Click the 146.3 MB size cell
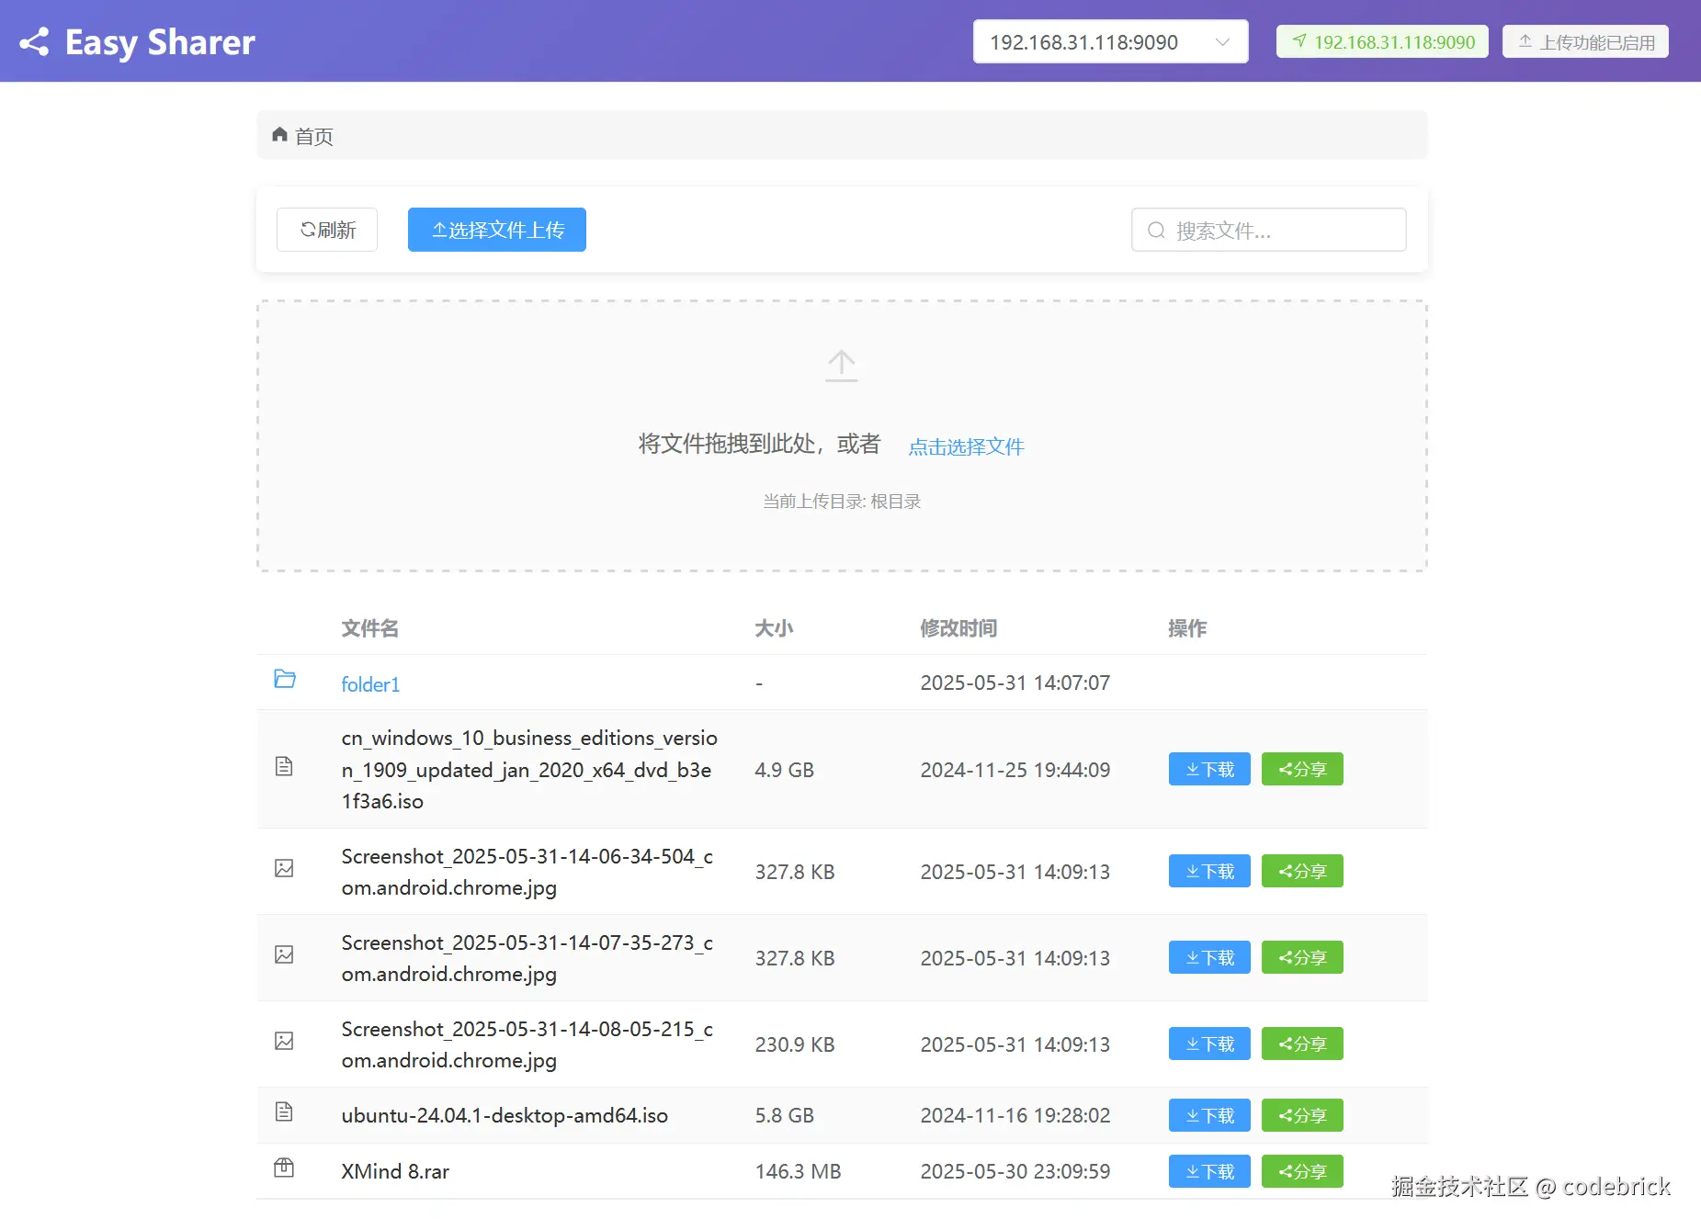1701x1230 pixels. 798,1171
